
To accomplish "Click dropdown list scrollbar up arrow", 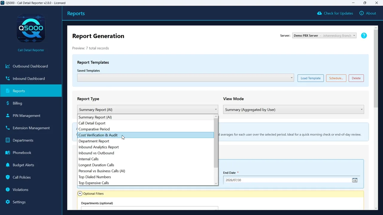I will [x=216, y=116].
